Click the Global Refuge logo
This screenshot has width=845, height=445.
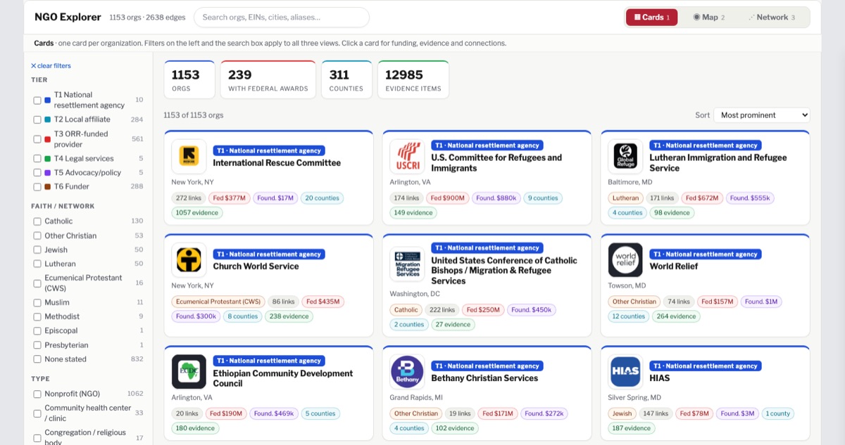(x=625, y=156)
